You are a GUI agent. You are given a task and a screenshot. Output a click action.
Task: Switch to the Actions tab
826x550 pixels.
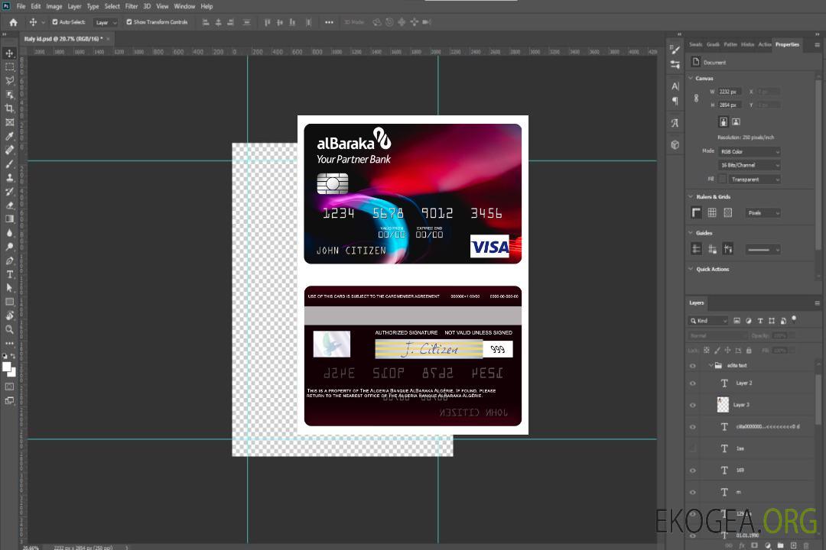pyautogui.click(x=764, y=44)
